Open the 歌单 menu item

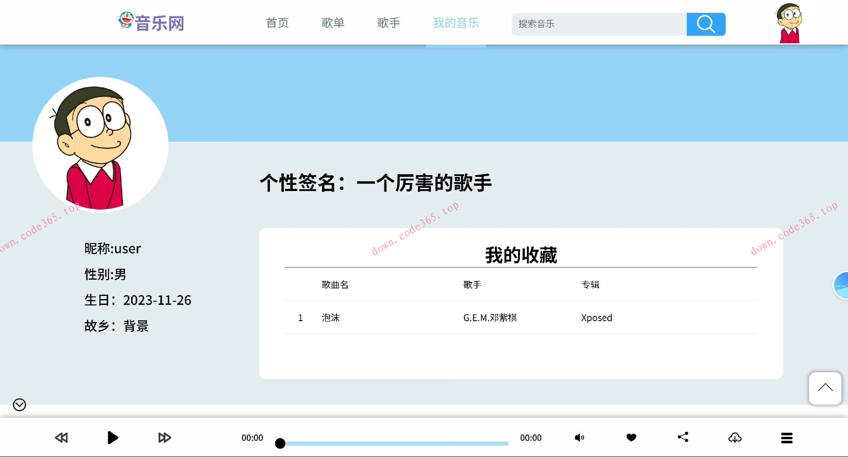tap(333, 23)
